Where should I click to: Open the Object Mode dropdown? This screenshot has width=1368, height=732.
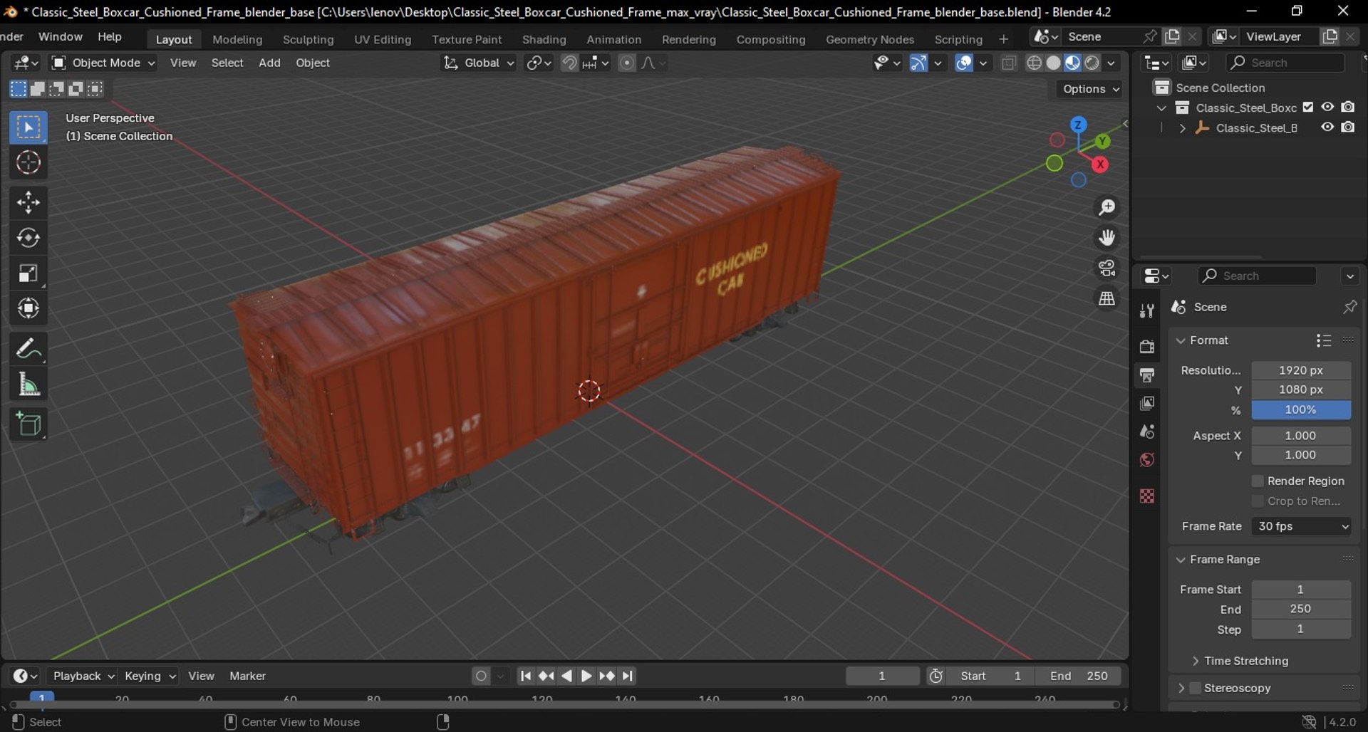pos(103,63)
